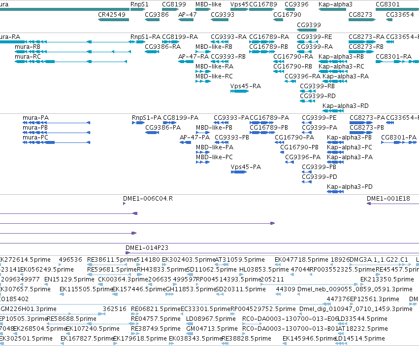
Task: Open the AP-47-RA transcript label
Action: pos(193,57)
